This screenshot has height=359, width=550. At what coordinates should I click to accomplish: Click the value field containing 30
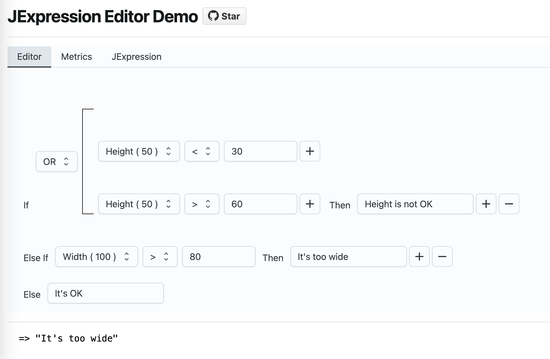260,151
